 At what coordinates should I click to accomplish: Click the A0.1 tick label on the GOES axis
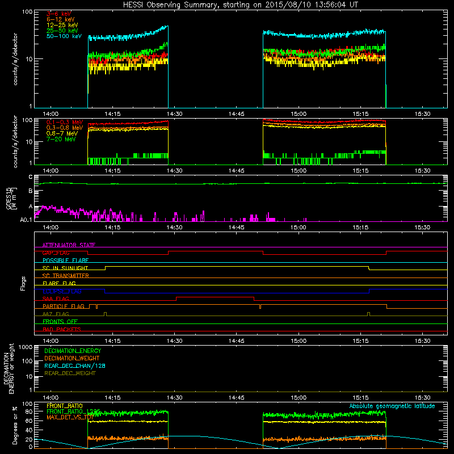[26, 220]
